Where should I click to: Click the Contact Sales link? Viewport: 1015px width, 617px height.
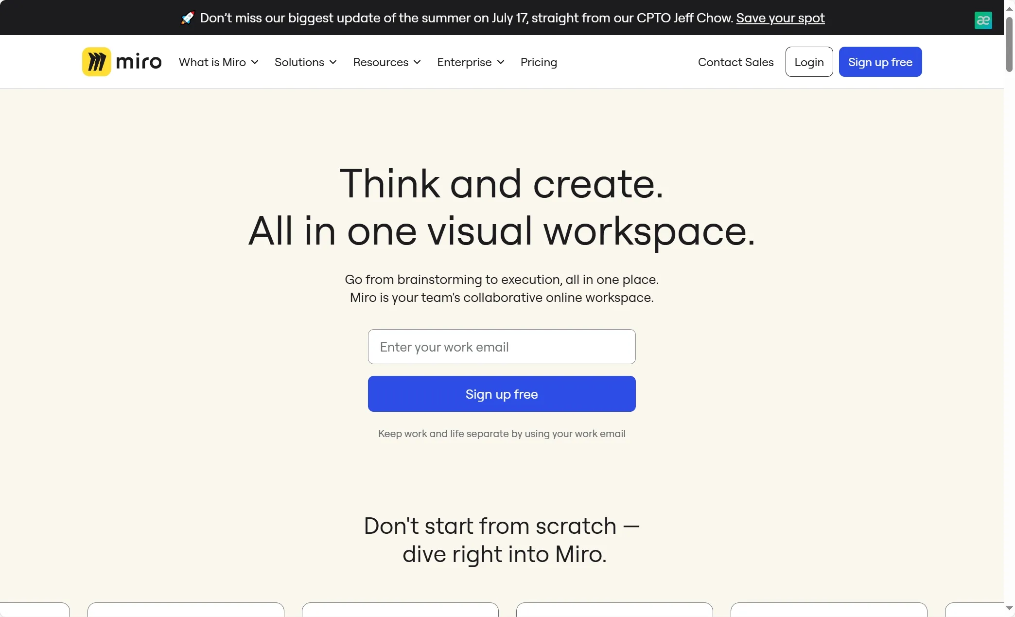point(735,62)
